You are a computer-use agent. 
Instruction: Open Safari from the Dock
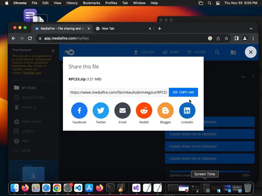(x=46, y=188)
